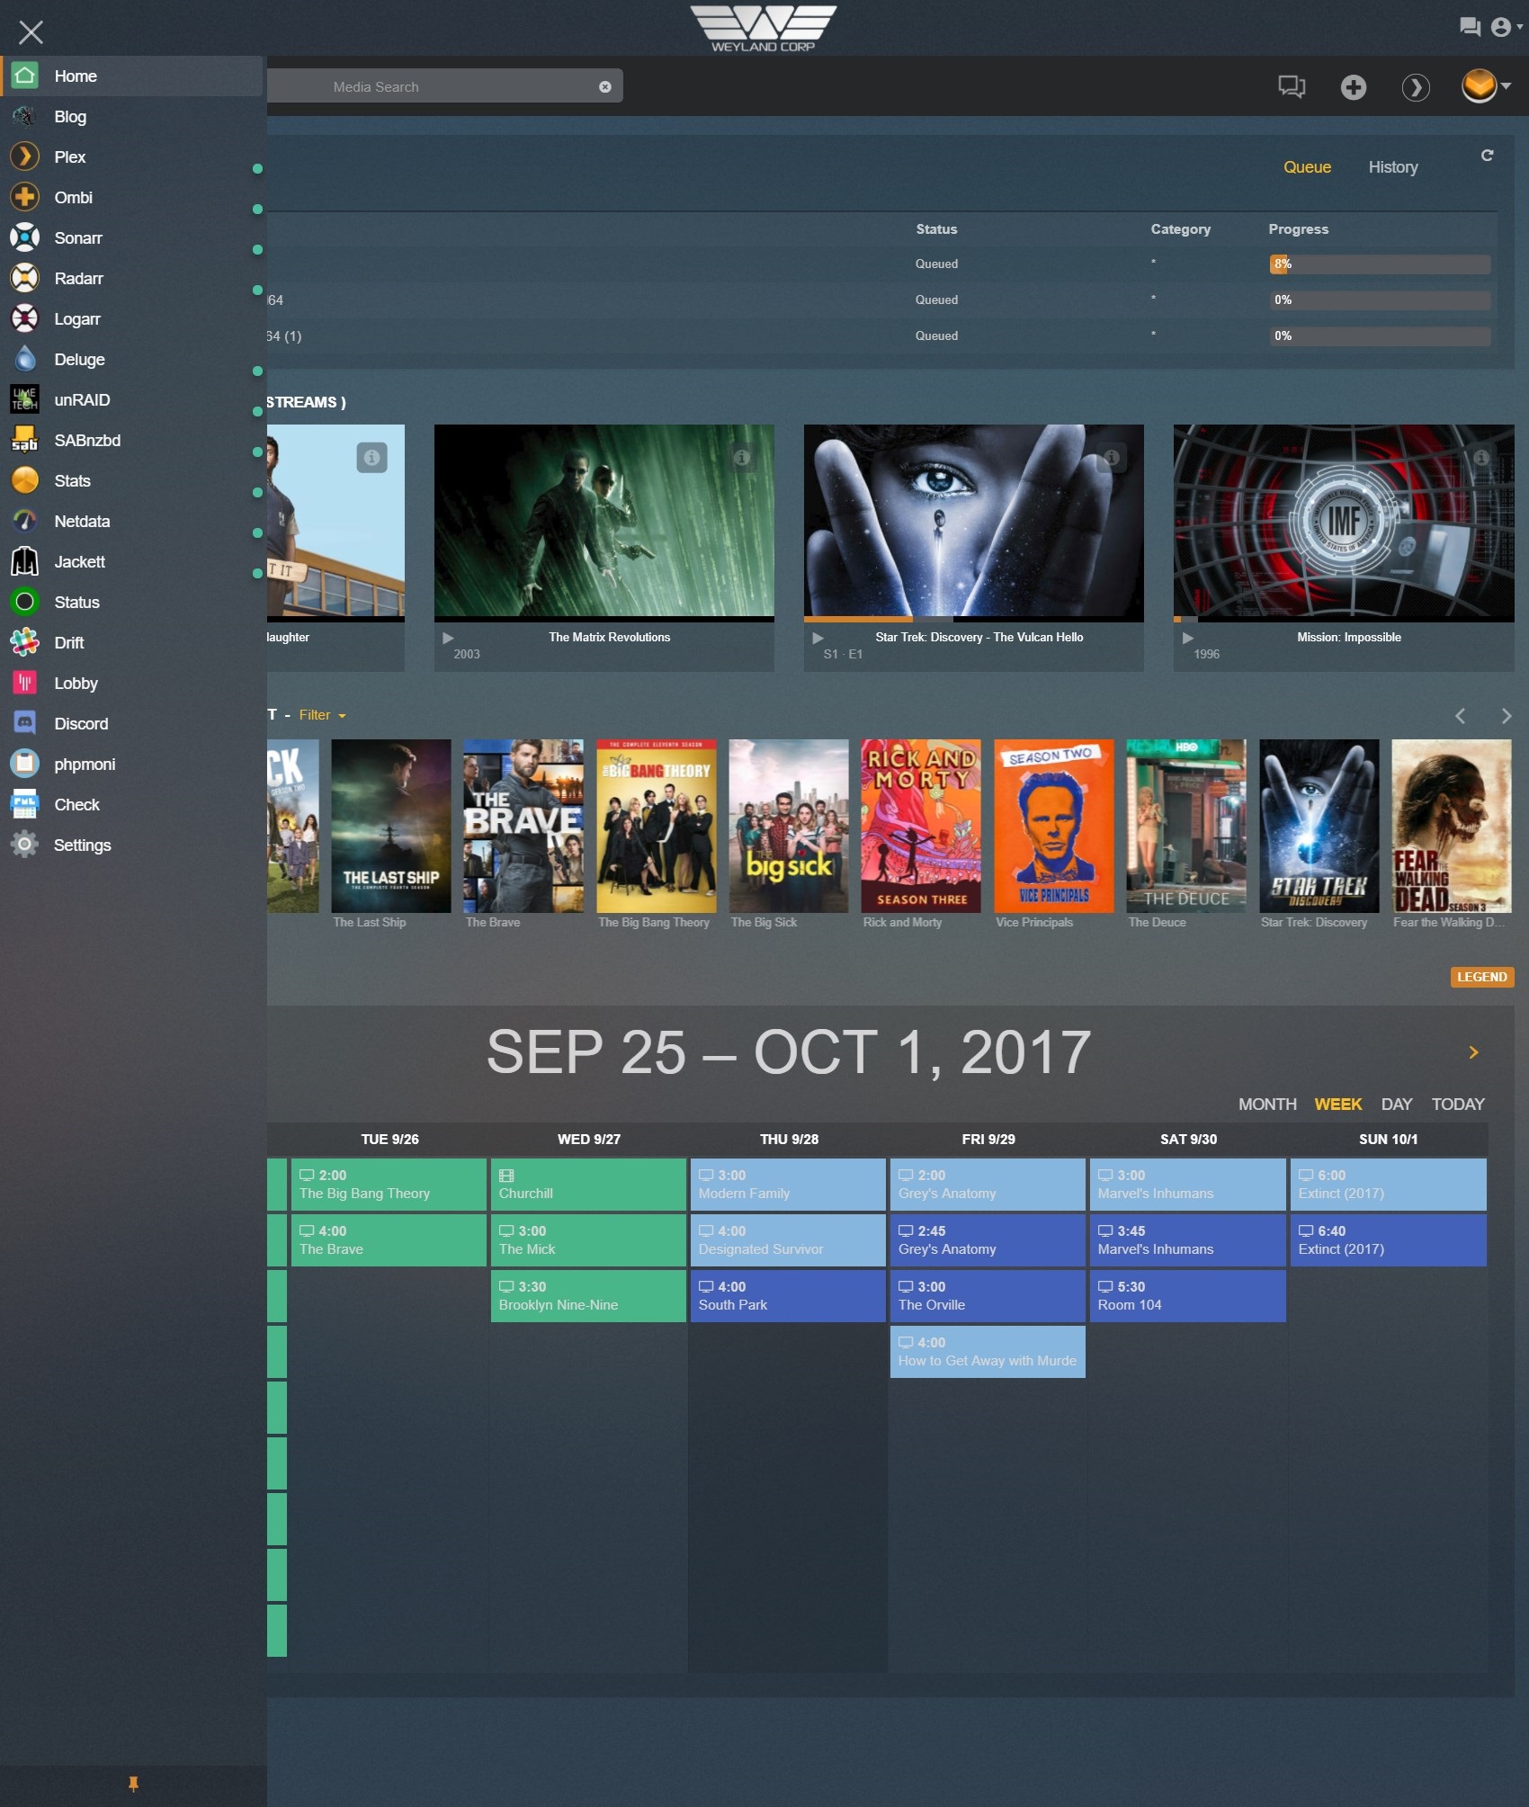Show the calendar LEGEND

(1482, 978)
